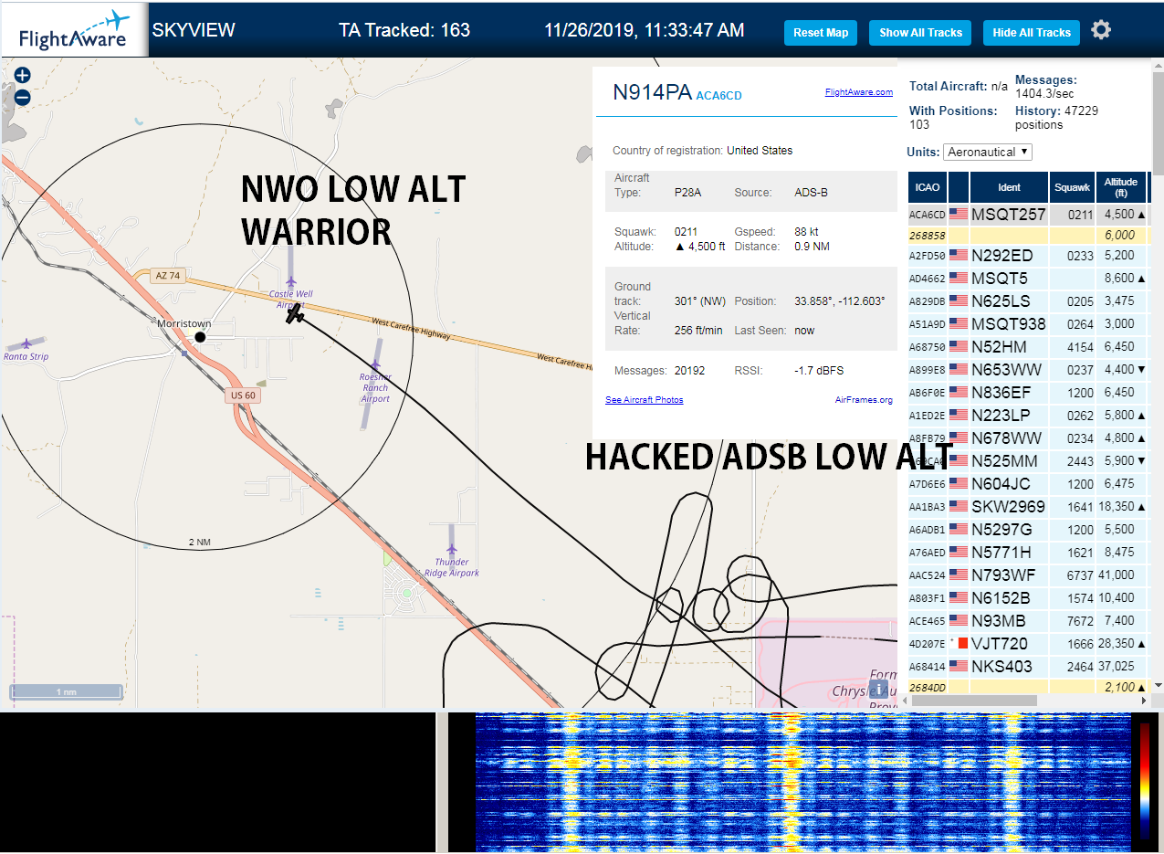Image resolution: width=1164 pixels, height=854 pixels.
Task: Click the Ranta Strip airport marker
Action: point(26,343)
